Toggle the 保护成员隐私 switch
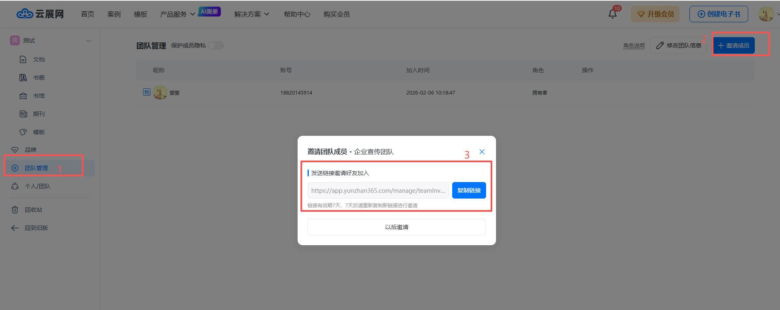This screenshot has height=310, width=780. [215, 45]
